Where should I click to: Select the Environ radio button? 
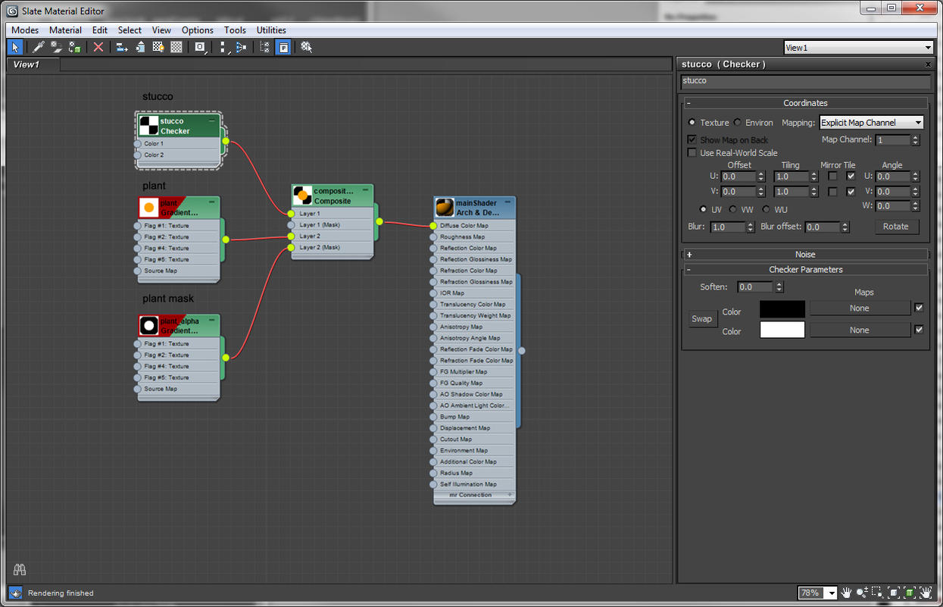coord(737,123)
